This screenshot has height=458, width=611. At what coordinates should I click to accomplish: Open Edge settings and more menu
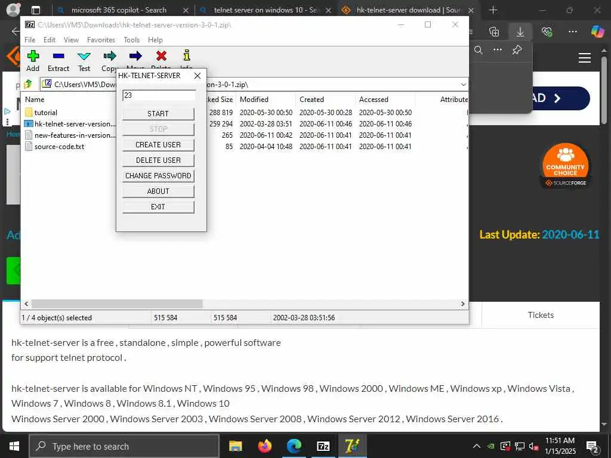coord(572,32)
